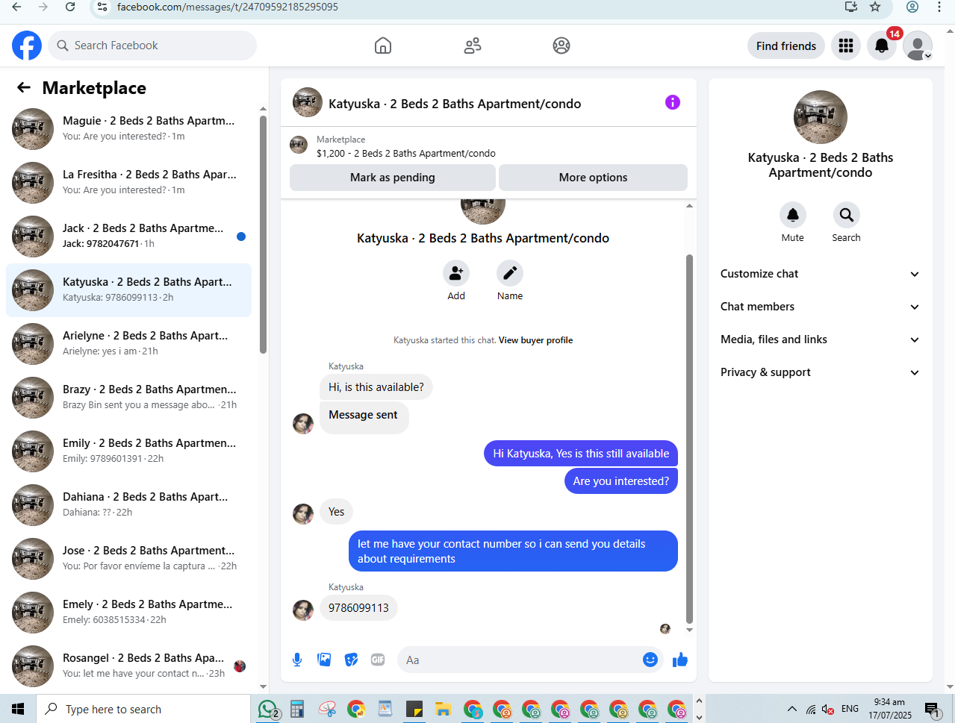Open the browser three-dot menu

click(x=939, y=7)
